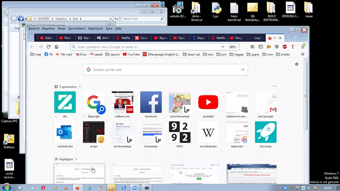Open the outlook.live tile

[65, 132]
